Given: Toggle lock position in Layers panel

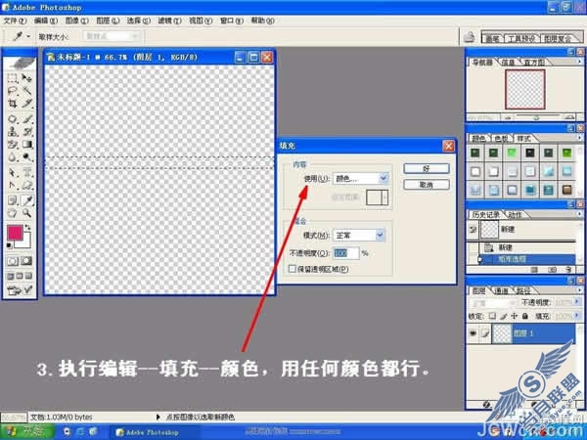Looking at the screenshot, I should coord(515,316).
